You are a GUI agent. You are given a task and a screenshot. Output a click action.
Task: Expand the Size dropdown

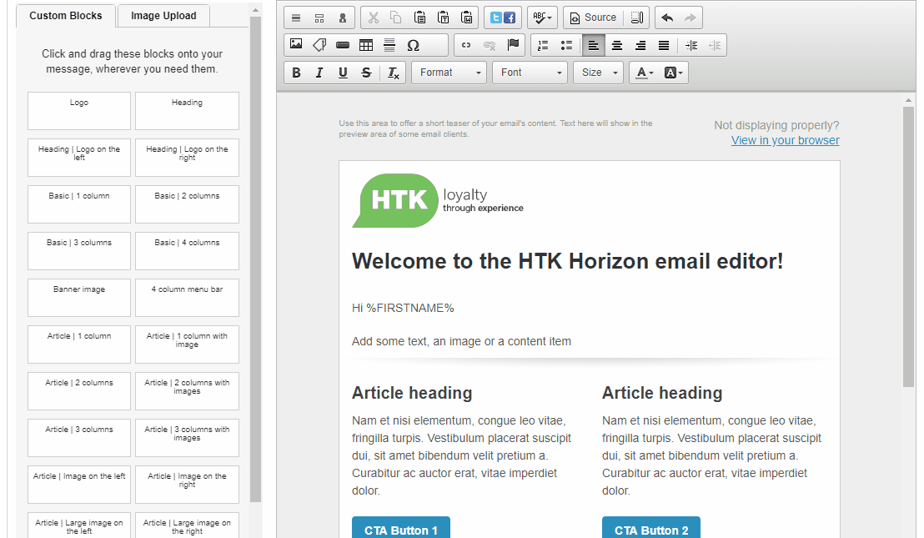tap(598, 73)
